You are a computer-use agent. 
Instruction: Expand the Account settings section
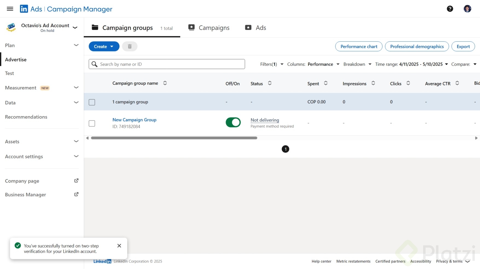click(76, 156)
